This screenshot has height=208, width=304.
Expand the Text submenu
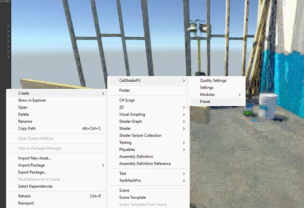tap(148, 174)
